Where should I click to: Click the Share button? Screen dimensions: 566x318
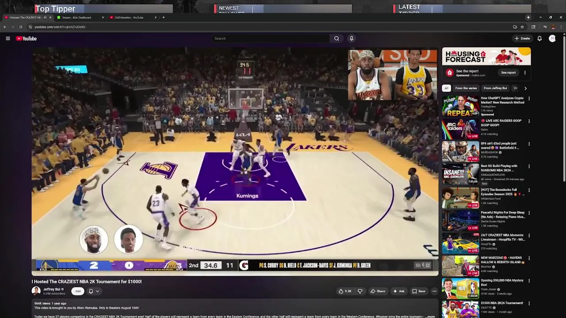pyautogui.click(x=378, y=291)
